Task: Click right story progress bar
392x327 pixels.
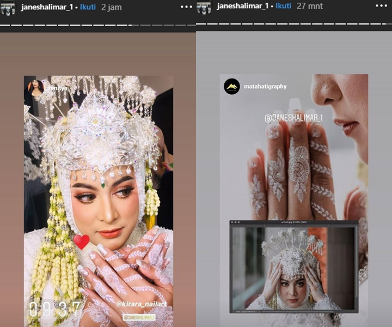Action: [x=294, y=24]
